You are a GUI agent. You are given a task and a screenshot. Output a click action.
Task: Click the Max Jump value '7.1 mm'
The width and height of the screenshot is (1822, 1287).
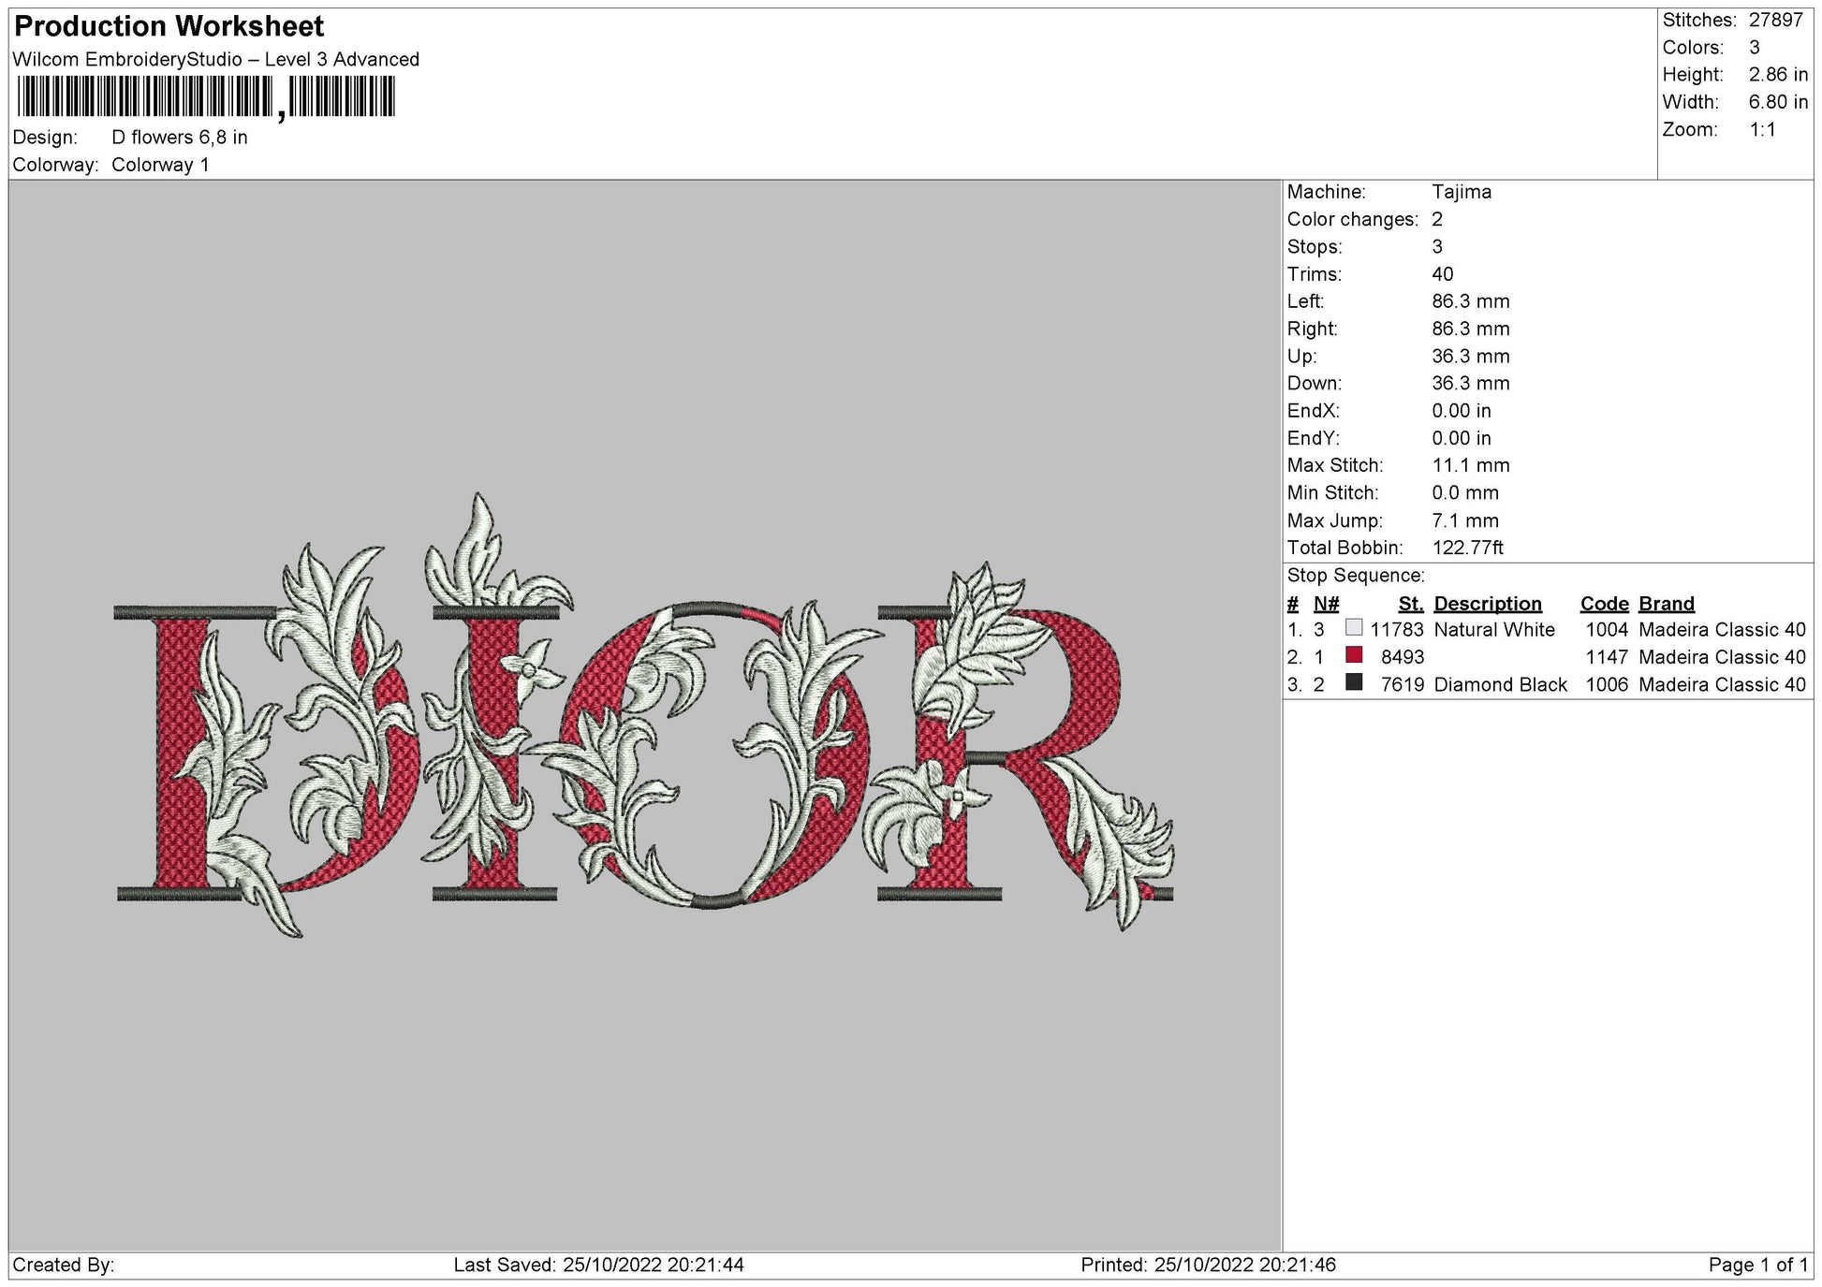1465,520
